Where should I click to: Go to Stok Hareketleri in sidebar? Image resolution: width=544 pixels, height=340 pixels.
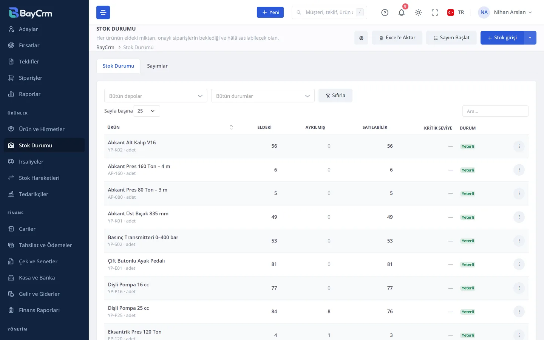tap(44, 178)
